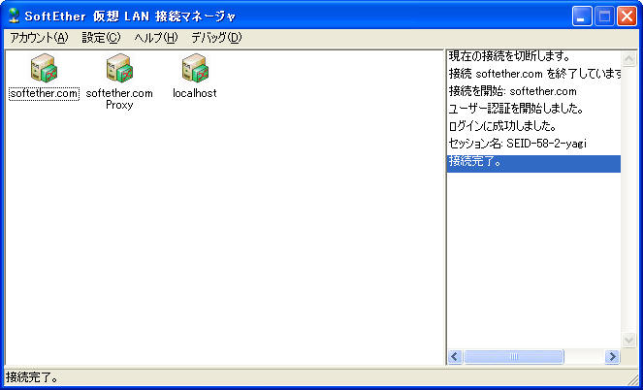Open the ヘルプ(H) menu

(x=156, y=38)
